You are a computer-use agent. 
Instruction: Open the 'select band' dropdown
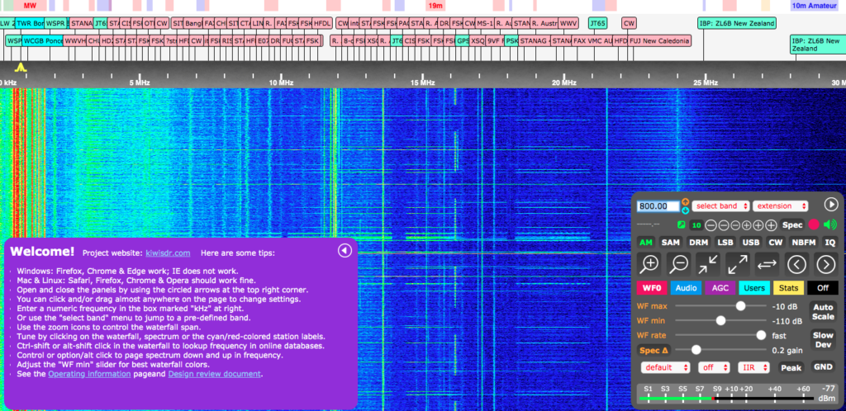click(x=720, y=205)
